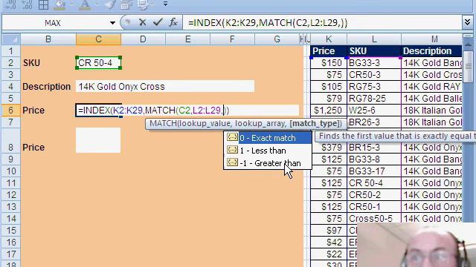Click SKU header in column L
Image resolution: width=476 pixels, height=267 pixels.
[x=374, y=51]
